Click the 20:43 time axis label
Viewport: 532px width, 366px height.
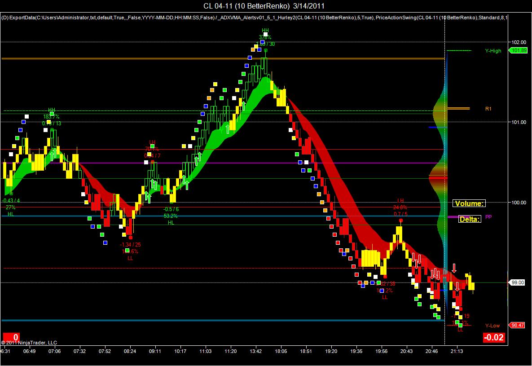coord(406,351)
